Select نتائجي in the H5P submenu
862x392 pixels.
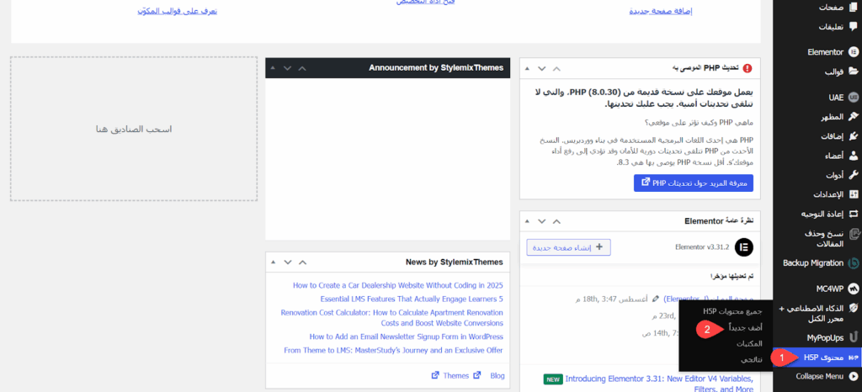click(x=752, y=359)
